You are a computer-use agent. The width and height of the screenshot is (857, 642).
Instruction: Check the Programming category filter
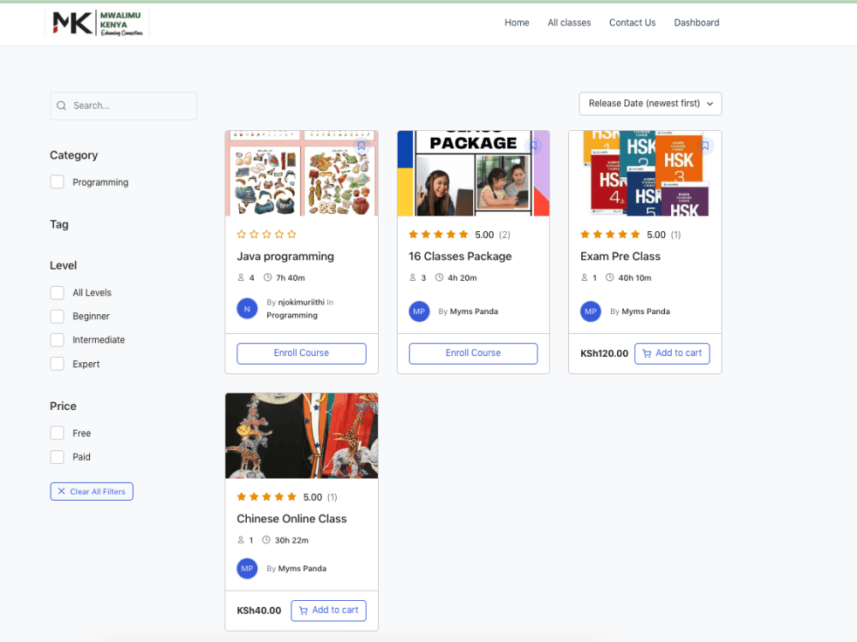[x=57, y=181]
